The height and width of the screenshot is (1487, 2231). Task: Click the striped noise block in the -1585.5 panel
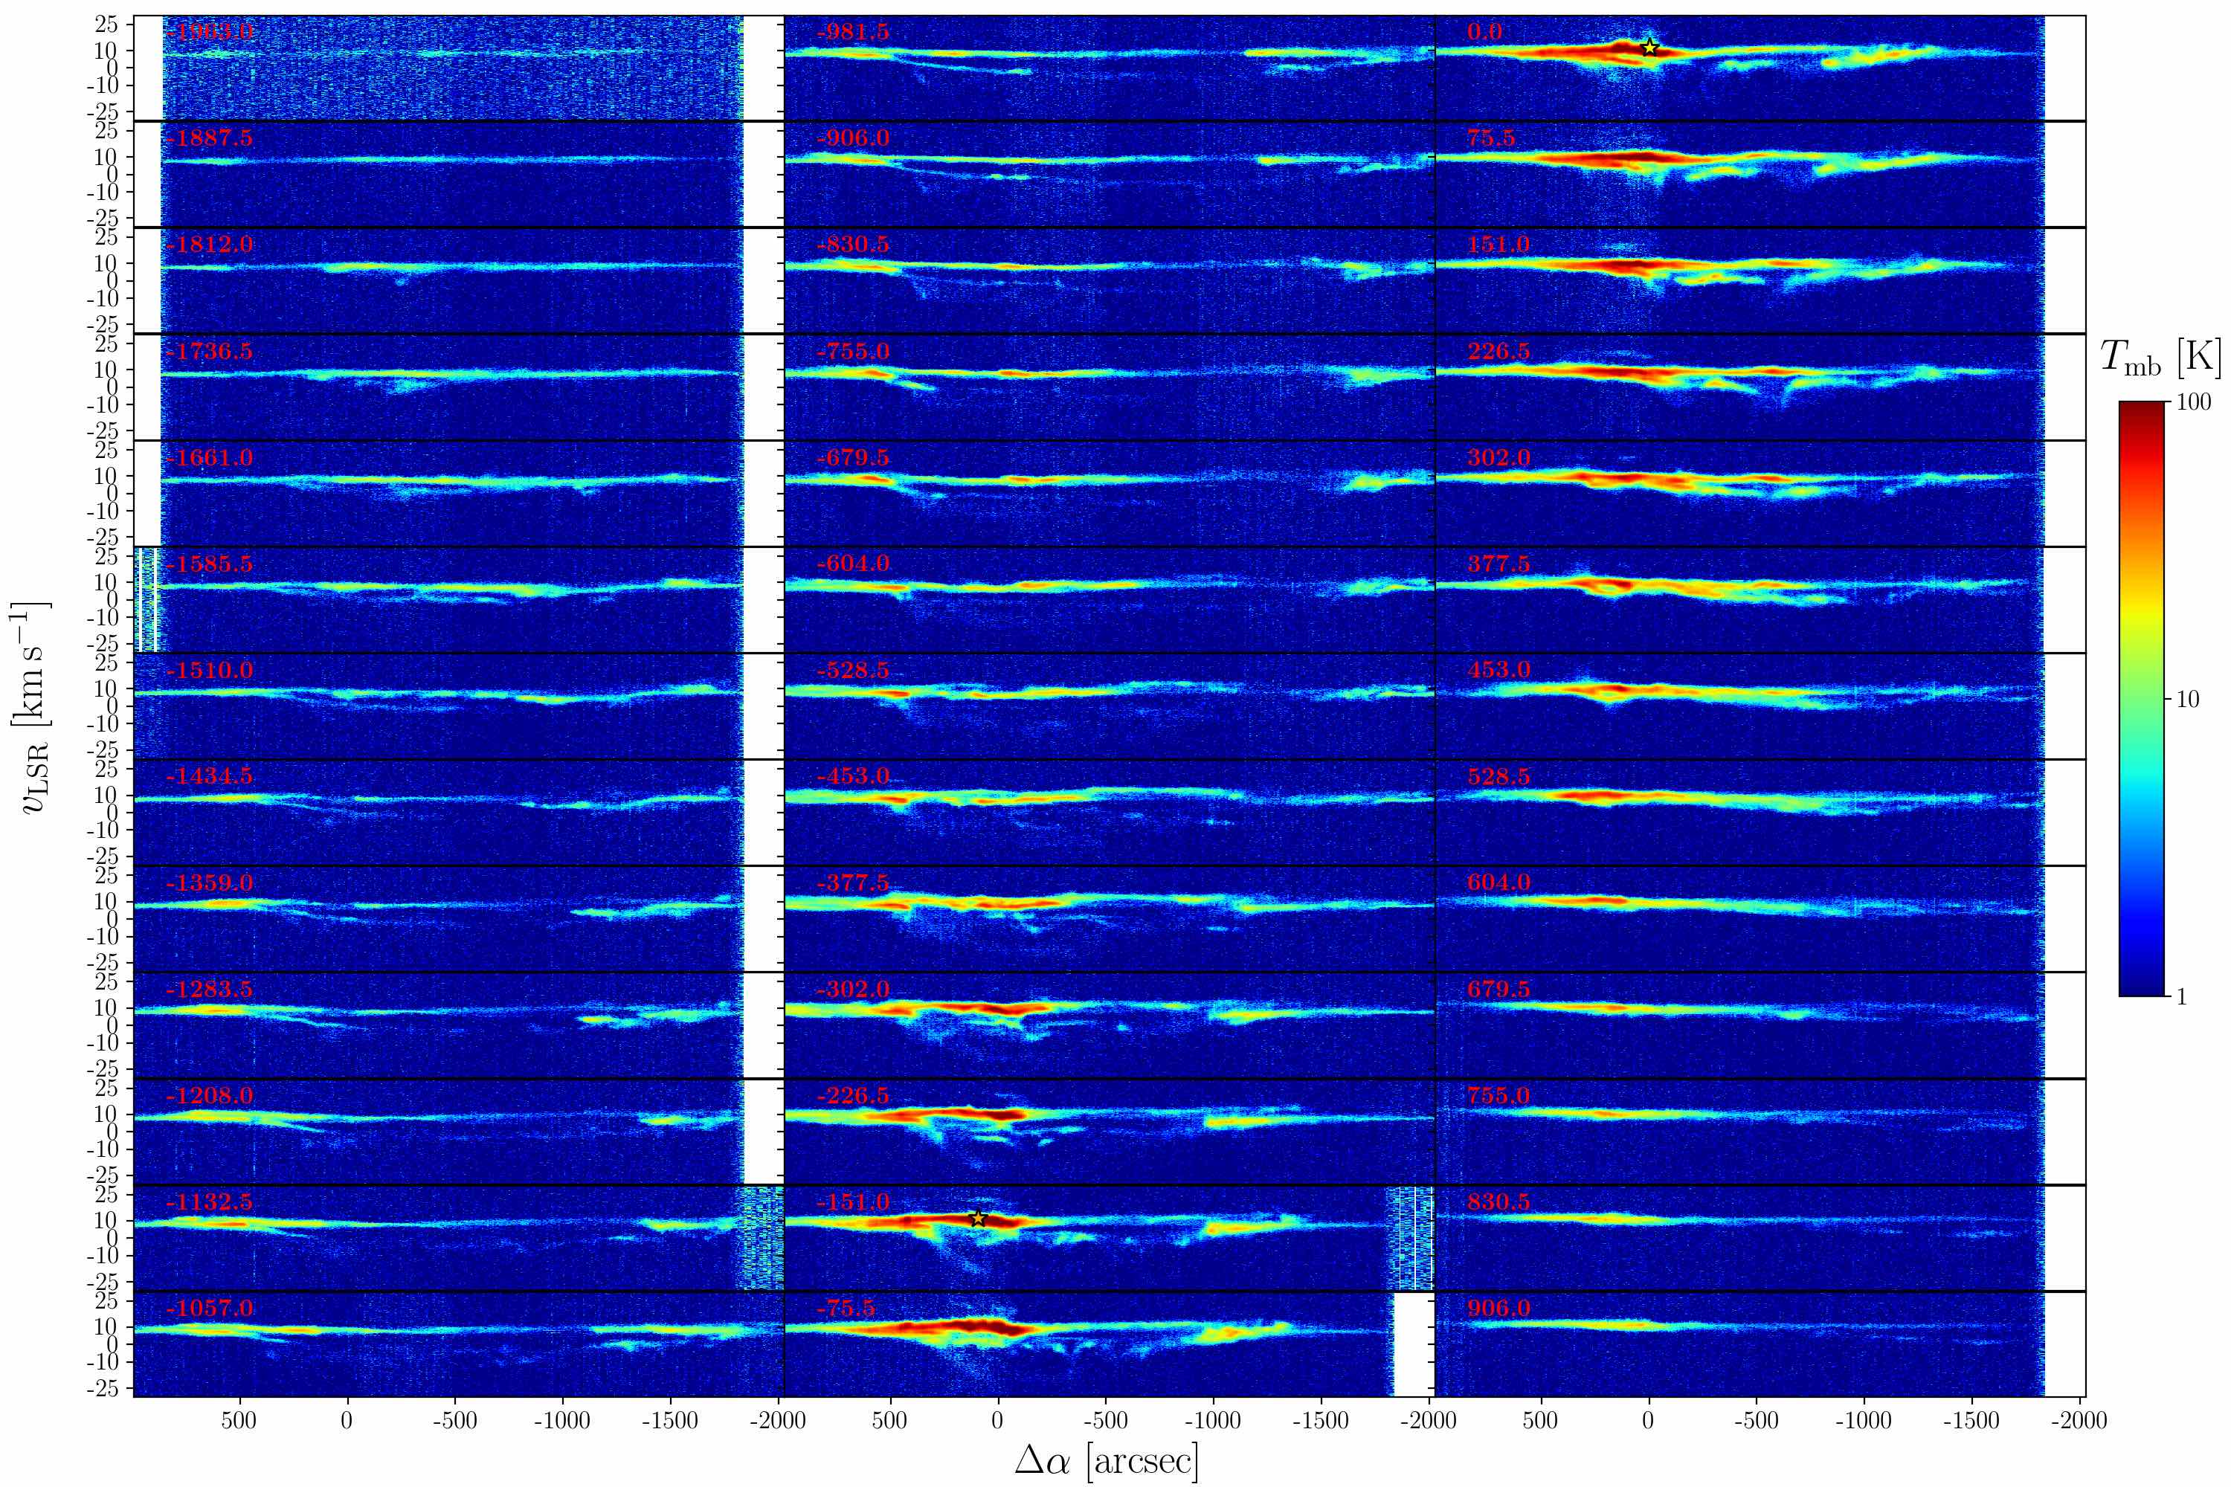147,599
